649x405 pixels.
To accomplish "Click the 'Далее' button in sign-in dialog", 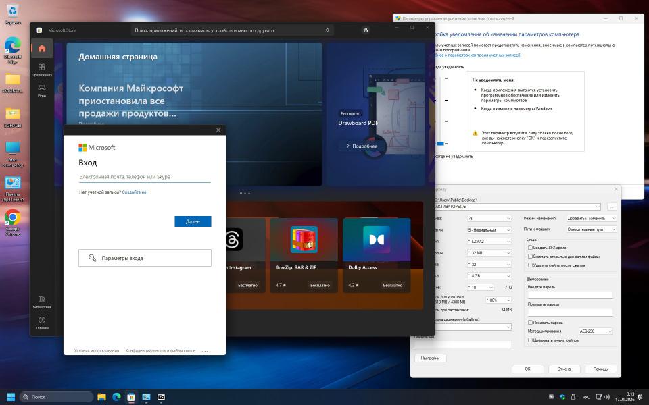I will (193, 221).
